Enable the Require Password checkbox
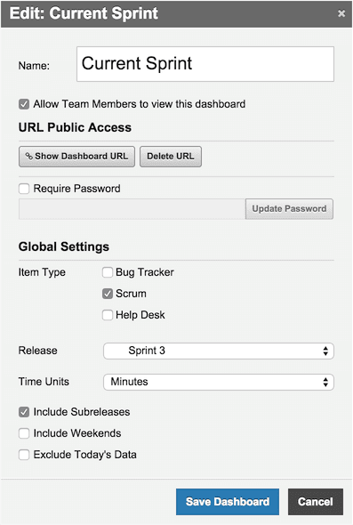Screen dimensions: 353x525 tap(24, 189)
